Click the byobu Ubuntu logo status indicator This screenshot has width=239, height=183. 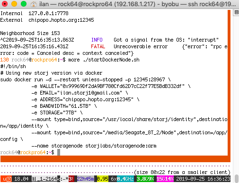click(6, 179)
